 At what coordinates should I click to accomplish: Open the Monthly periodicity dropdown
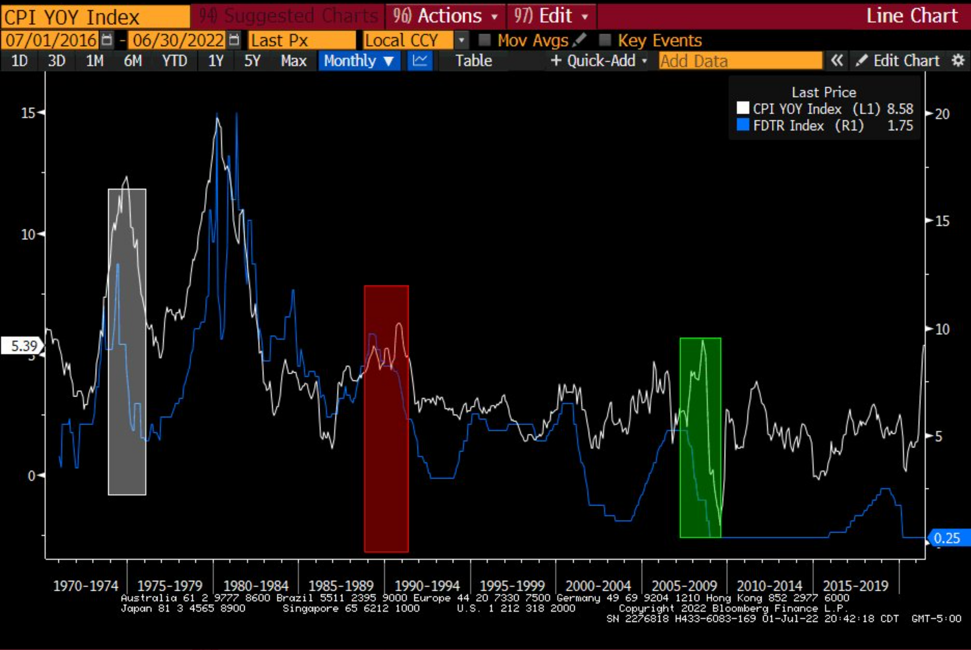(359, 61)
